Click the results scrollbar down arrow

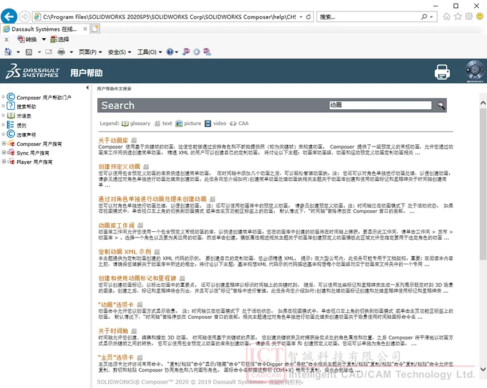[483, 369]
